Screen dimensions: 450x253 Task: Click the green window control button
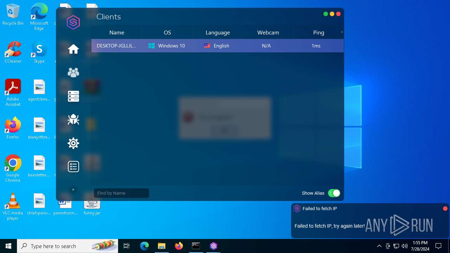pyautogui.click(x=326, y=14)
